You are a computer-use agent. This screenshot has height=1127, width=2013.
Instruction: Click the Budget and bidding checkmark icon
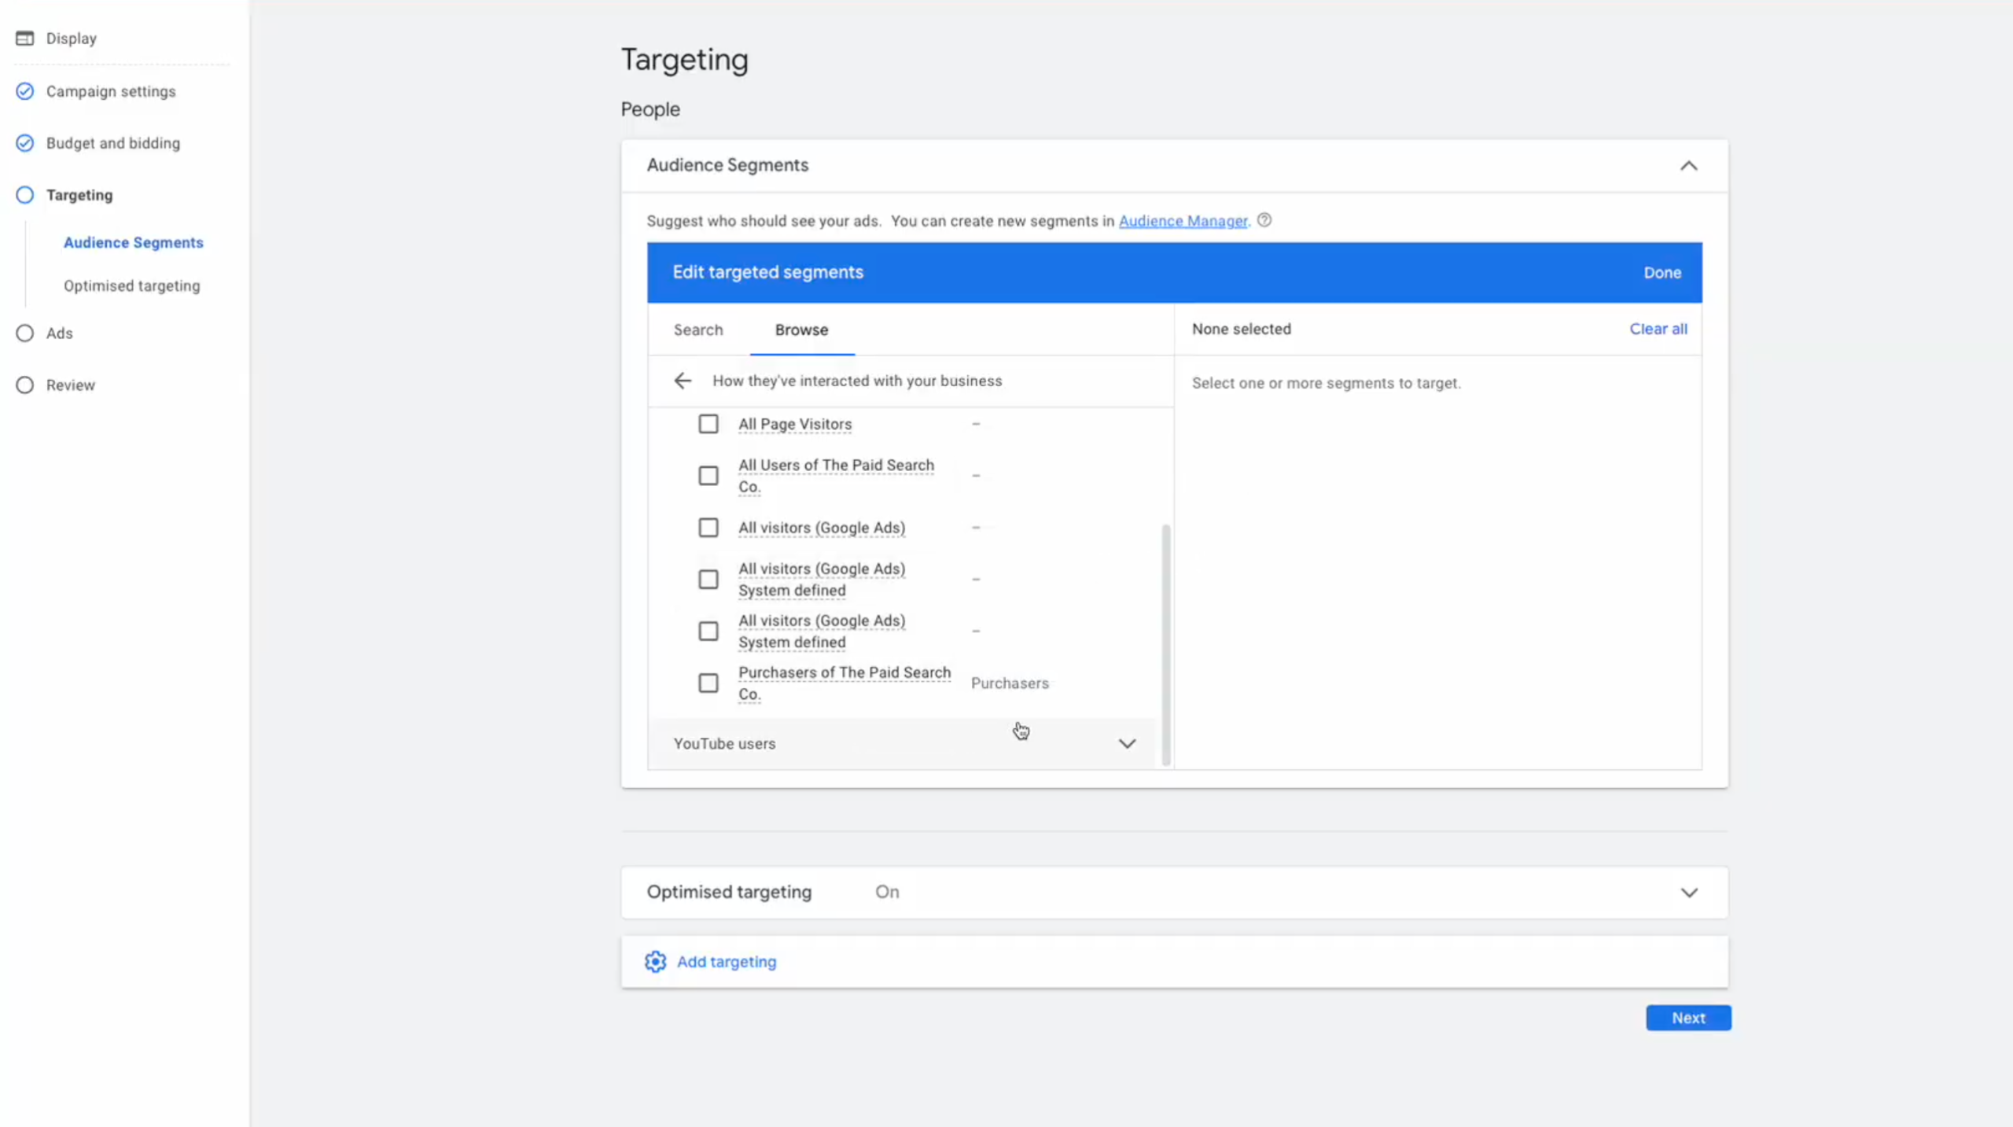[x=24, y=143]
